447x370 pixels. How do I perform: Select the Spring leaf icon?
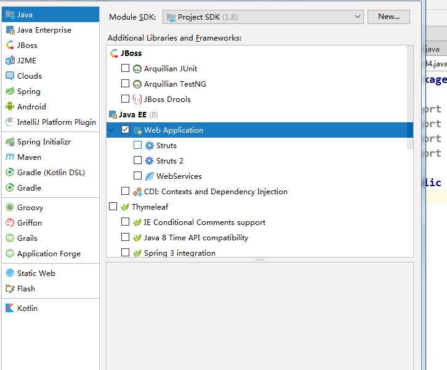(10, 92)
